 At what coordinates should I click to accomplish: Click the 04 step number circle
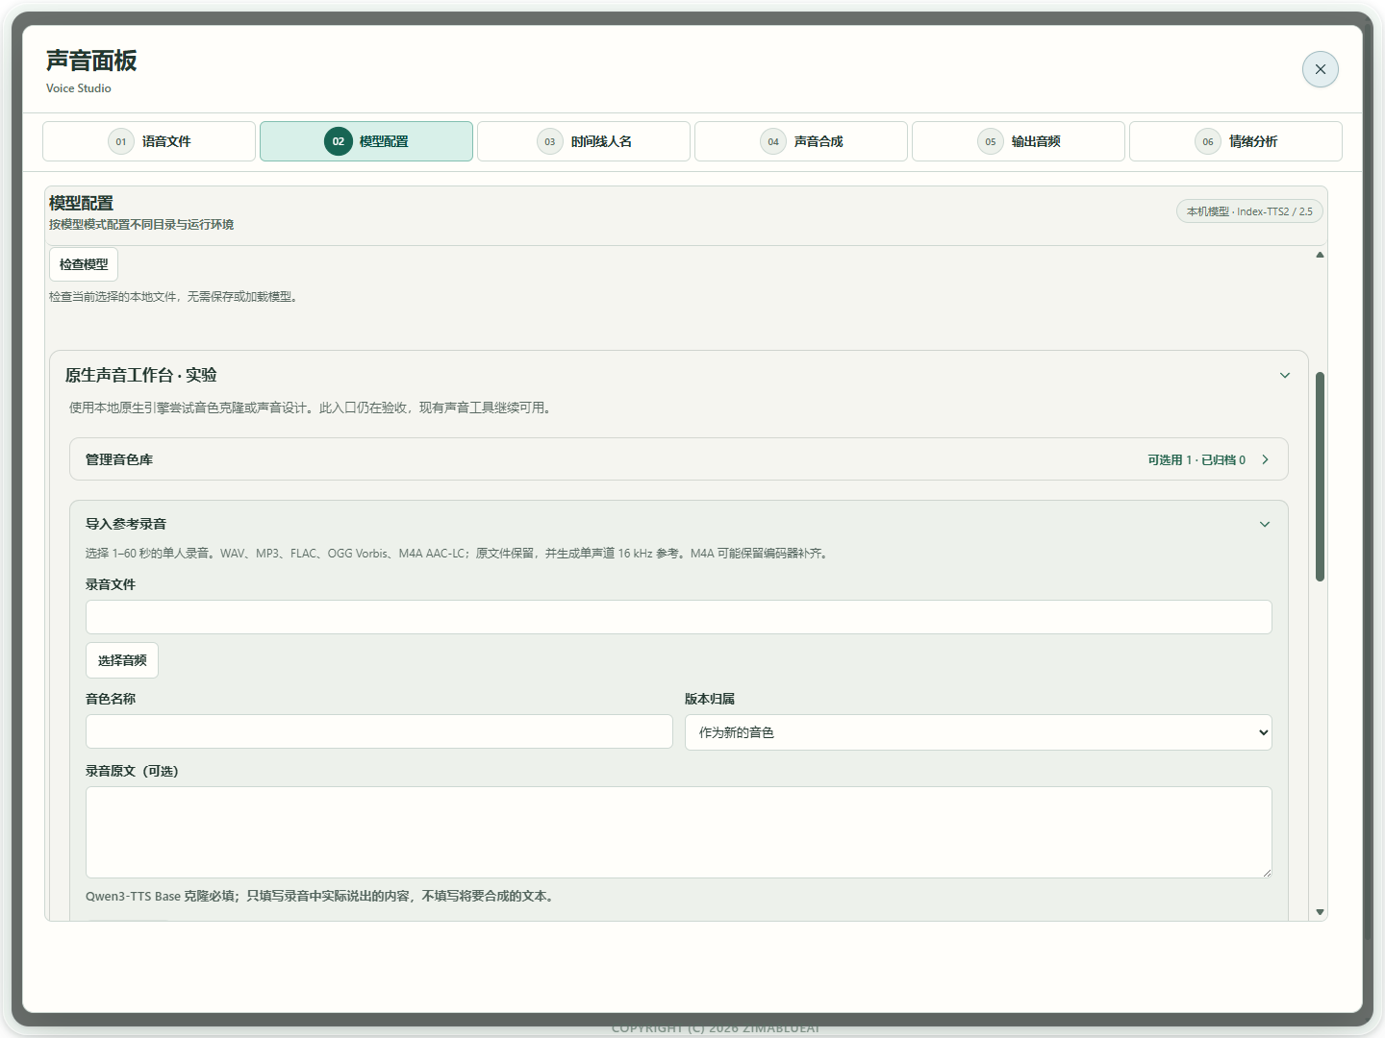point(773,141)
